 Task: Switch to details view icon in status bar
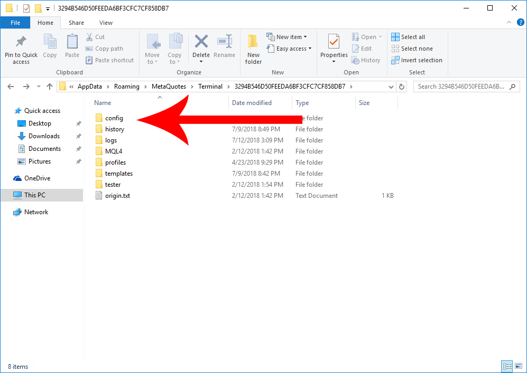tap(507, 366)
